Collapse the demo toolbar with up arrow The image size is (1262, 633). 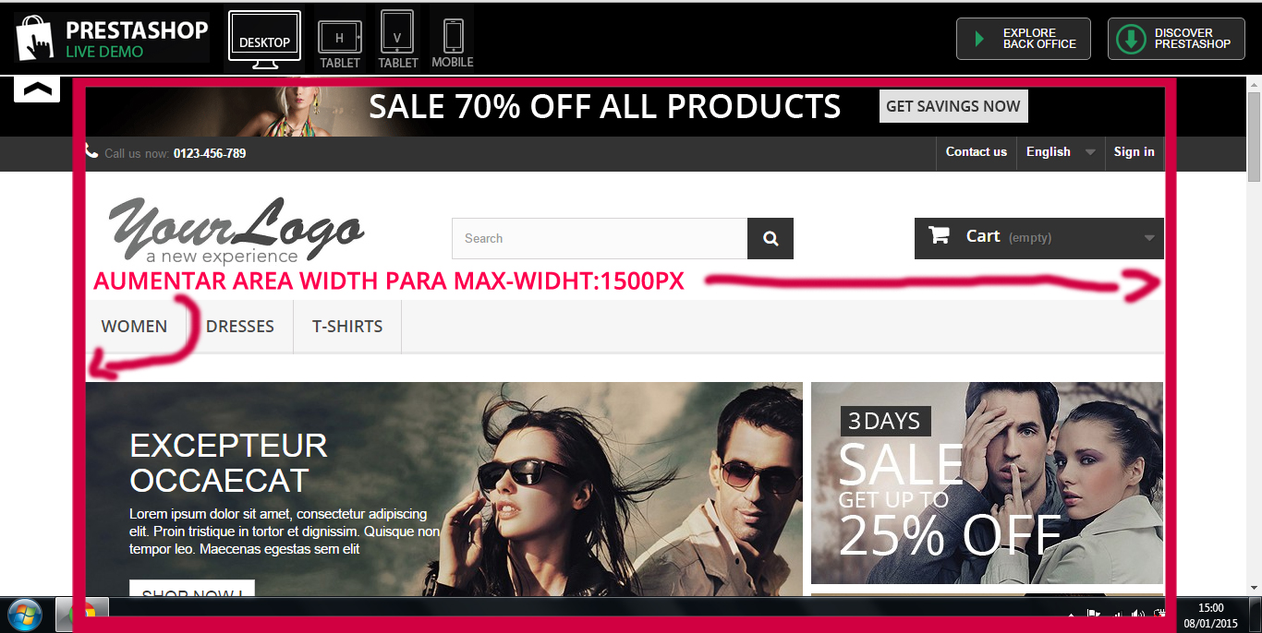(37, 90)
